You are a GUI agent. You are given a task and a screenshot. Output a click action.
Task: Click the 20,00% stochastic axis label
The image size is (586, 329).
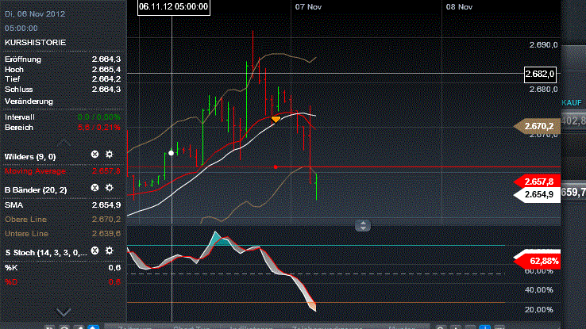pyautogui.click(x=539, y=310)
